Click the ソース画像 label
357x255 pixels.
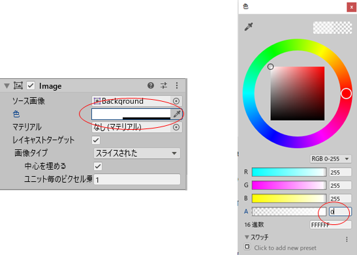(29, 101)
